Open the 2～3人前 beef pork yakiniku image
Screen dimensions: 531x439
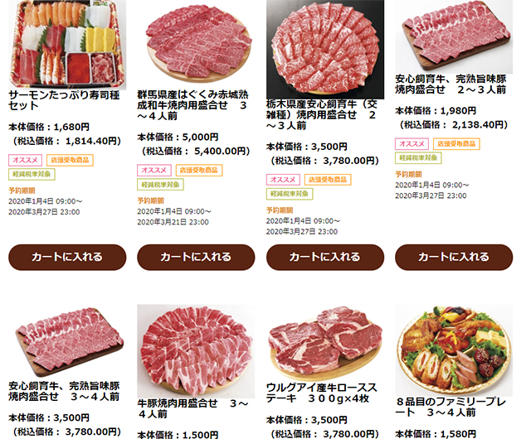click(454, 36)
